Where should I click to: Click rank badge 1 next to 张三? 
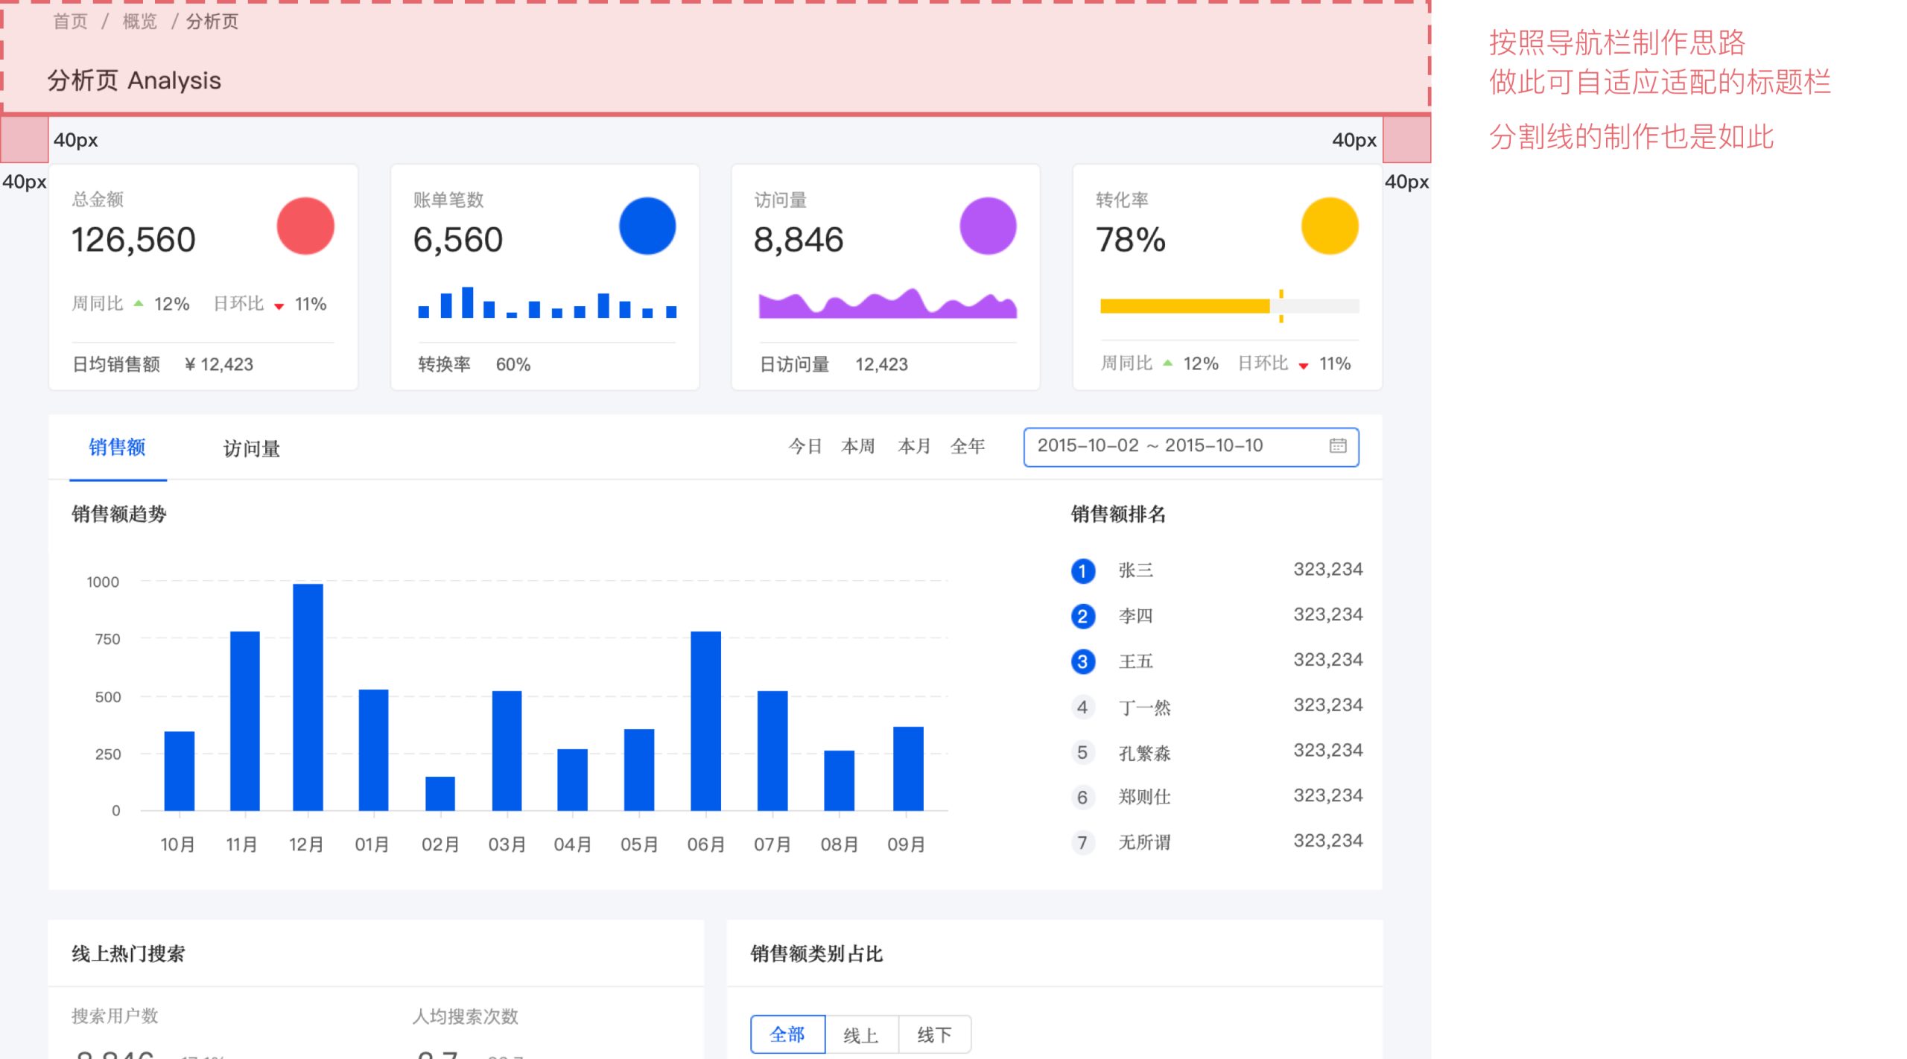[1082, 571]
